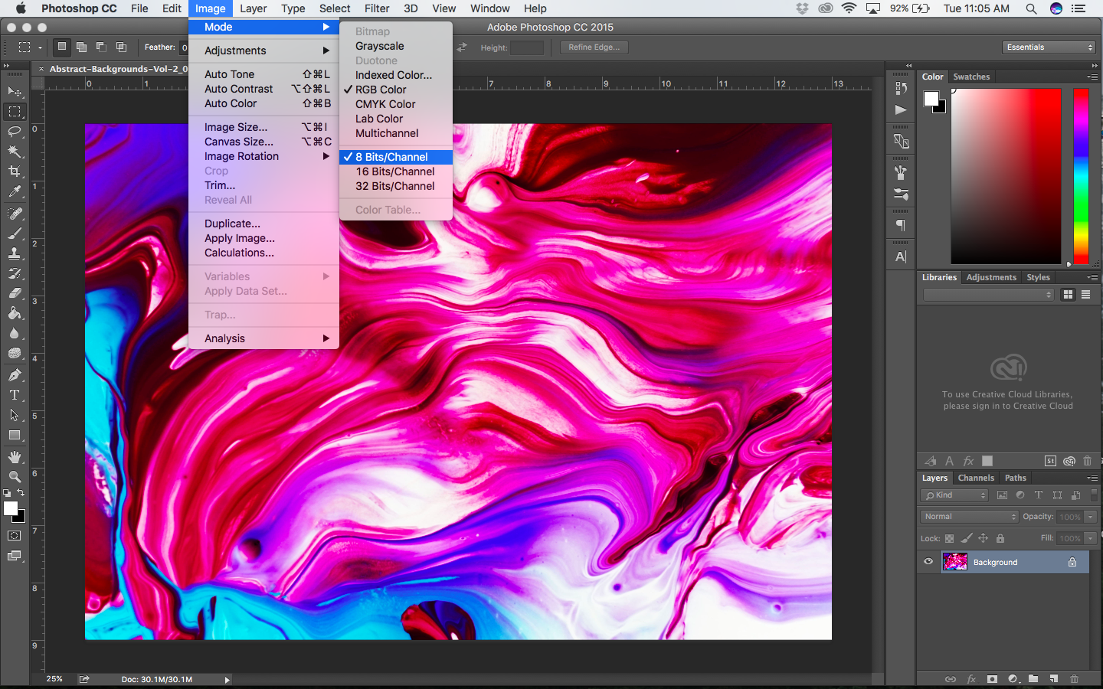Activate the Zoom tool
Image resolution: width=1103 pixels, height=689 pixels.
pyautogui.click(x=15, y=477)
